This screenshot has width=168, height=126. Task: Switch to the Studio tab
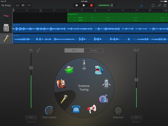coord(94,50)
